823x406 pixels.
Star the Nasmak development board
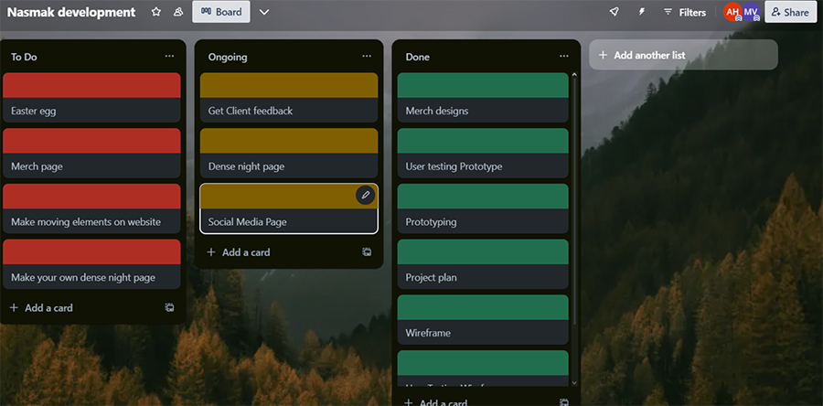tap(156, 12)
